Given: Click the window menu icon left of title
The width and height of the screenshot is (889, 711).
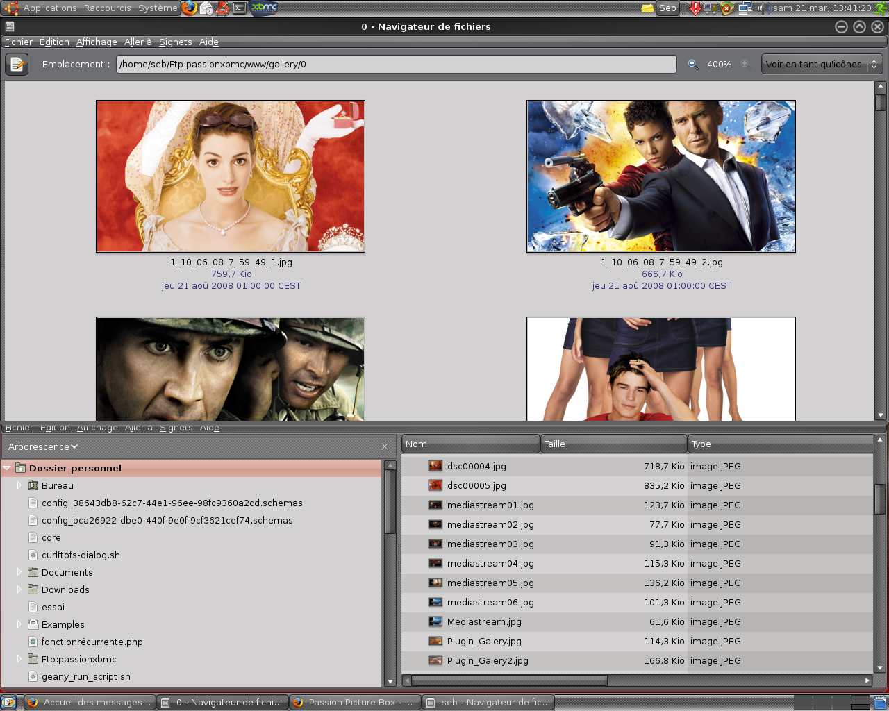Looking at the screenshot, I should (x=10, y=26).
